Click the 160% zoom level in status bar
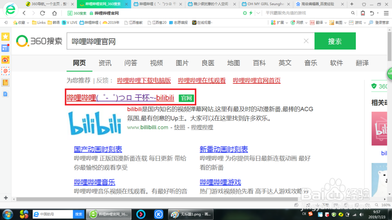 point(386,205)
